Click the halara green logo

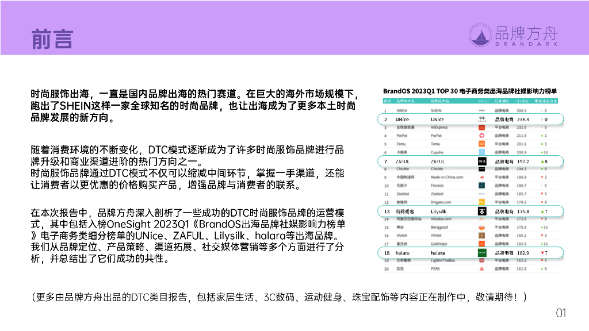click(482, 253)
